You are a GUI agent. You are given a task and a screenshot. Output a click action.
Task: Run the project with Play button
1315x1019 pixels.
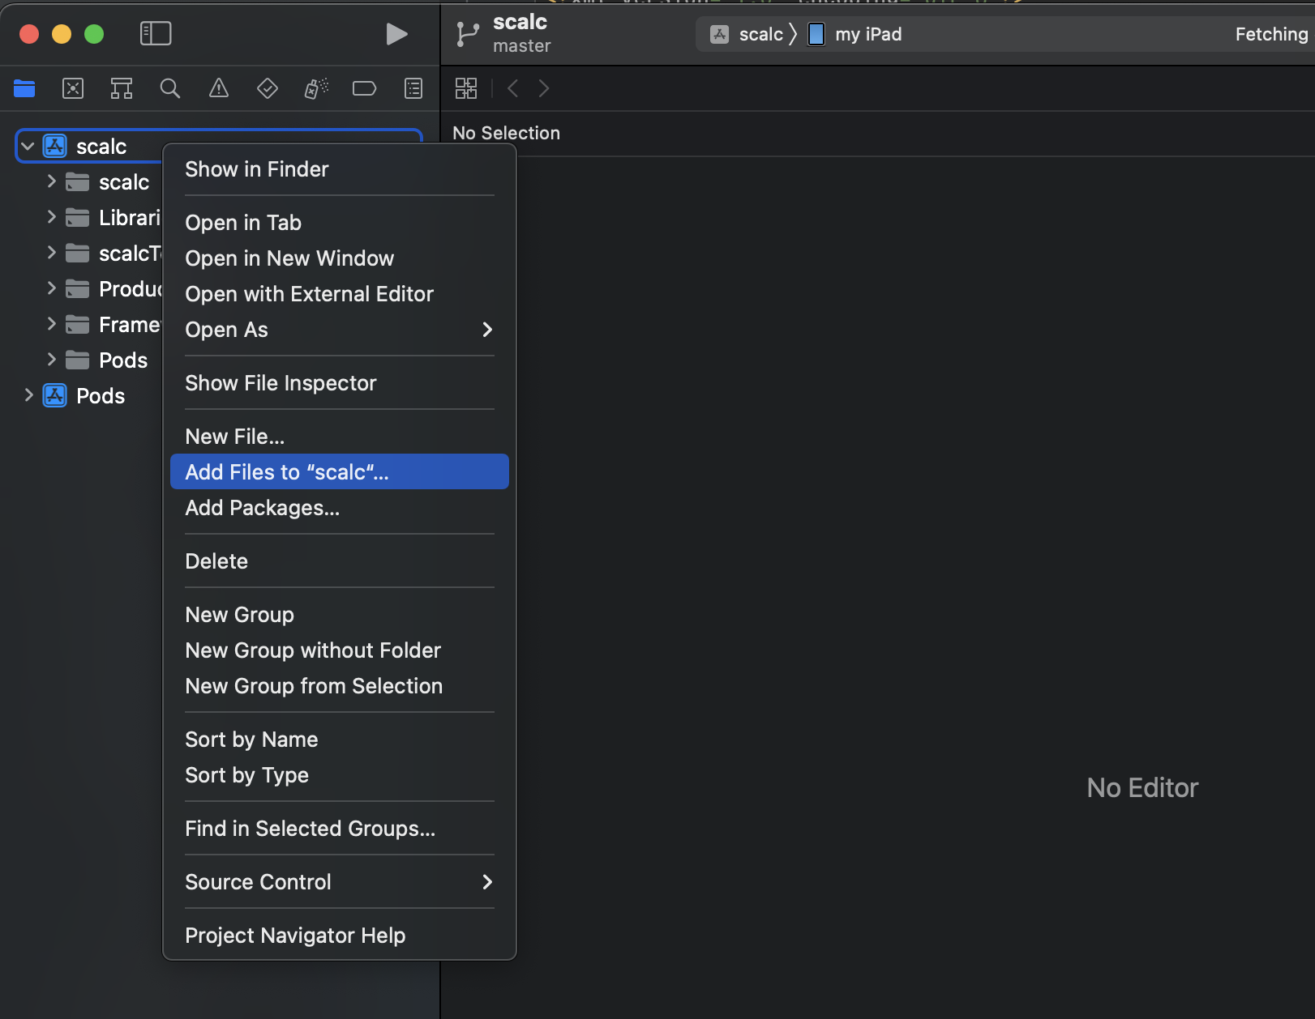(396, 34)
